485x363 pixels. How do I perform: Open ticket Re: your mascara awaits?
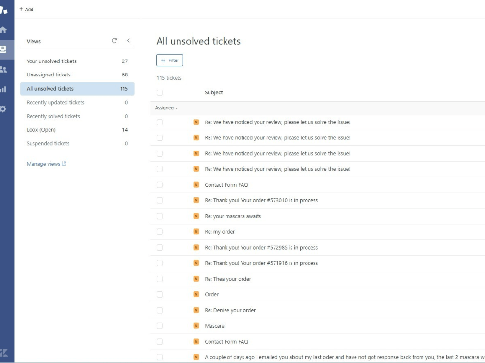[x=233, y=216]
